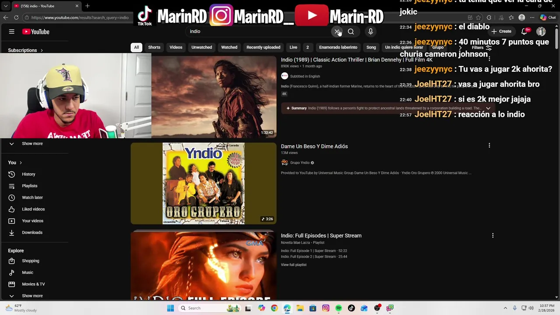Open Spotify from the taskbar
This screenshot has width=560, height=315.
coord(339,308)
